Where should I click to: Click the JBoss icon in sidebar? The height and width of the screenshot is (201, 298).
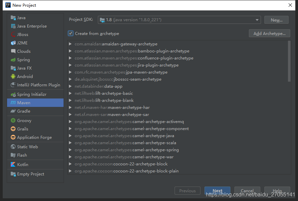(x=13, y=35)
